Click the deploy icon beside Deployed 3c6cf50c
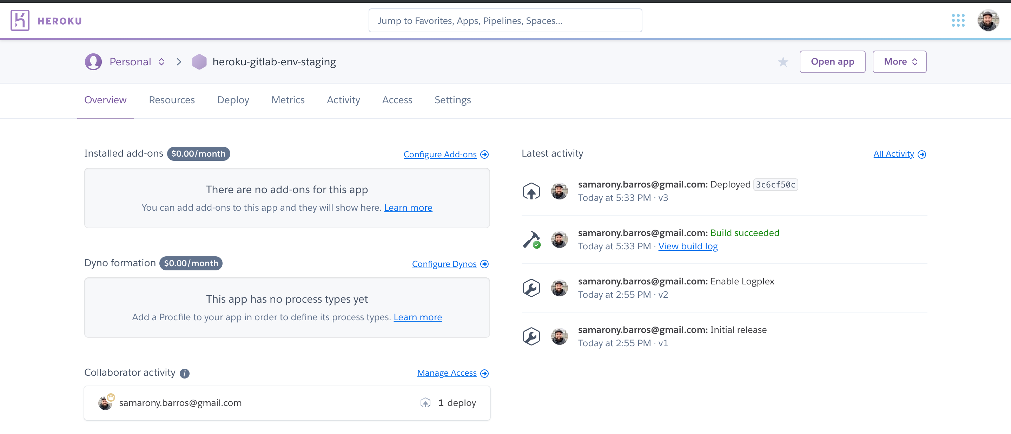 pos(531,191)
